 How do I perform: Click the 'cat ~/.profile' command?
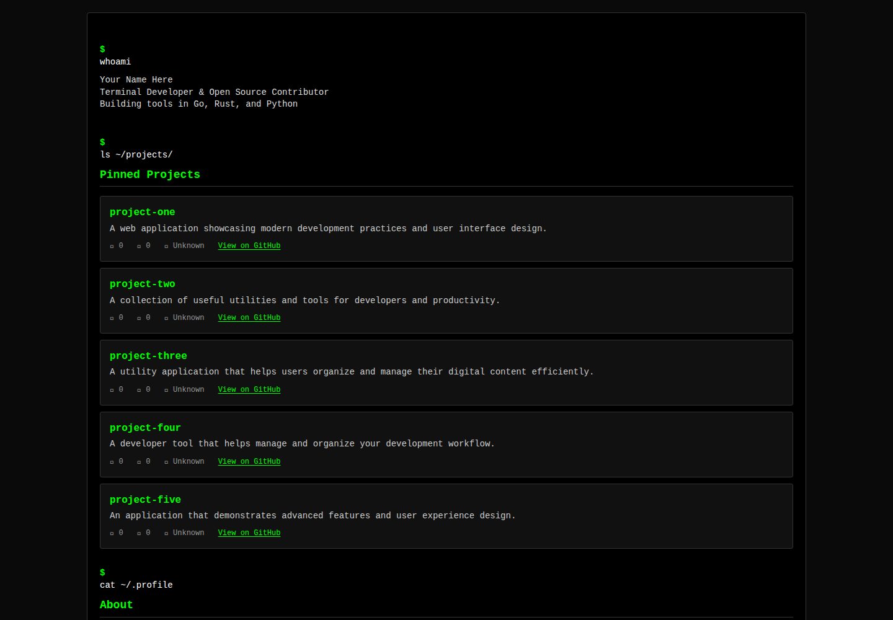tap(136, 585)
